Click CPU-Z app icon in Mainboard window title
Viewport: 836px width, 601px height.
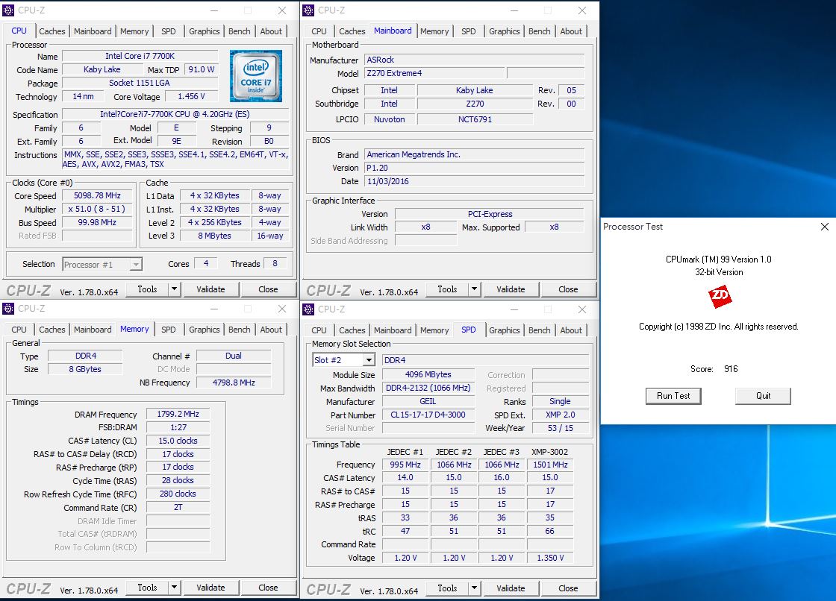309,10
